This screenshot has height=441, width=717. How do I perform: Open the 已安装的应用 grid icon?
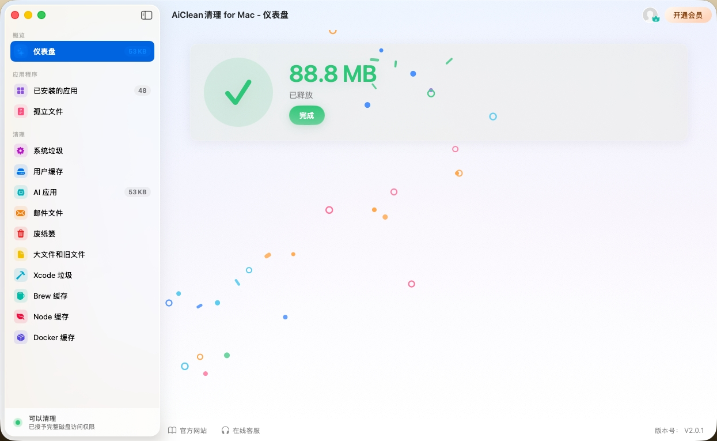tap(21, 91)
